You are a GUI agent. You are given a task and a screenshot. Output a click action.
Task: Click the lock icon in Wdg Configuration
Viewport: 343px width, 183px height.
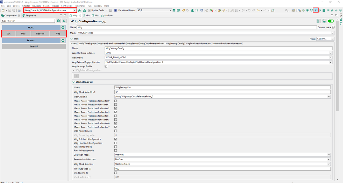(324, 21)
